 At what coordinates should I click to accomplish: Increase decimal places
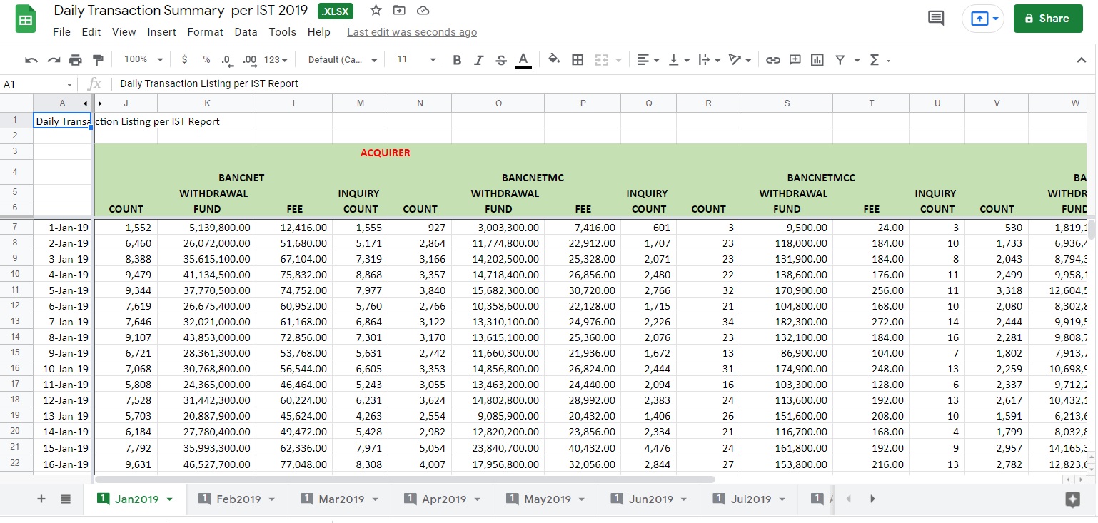pyautogui.click(x=249, y=60)
